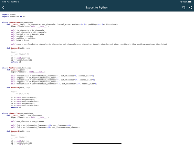Viewport: 194px width, 145px height.
Task: Copy the exported code to clipboard
Action: click(183, 7)
